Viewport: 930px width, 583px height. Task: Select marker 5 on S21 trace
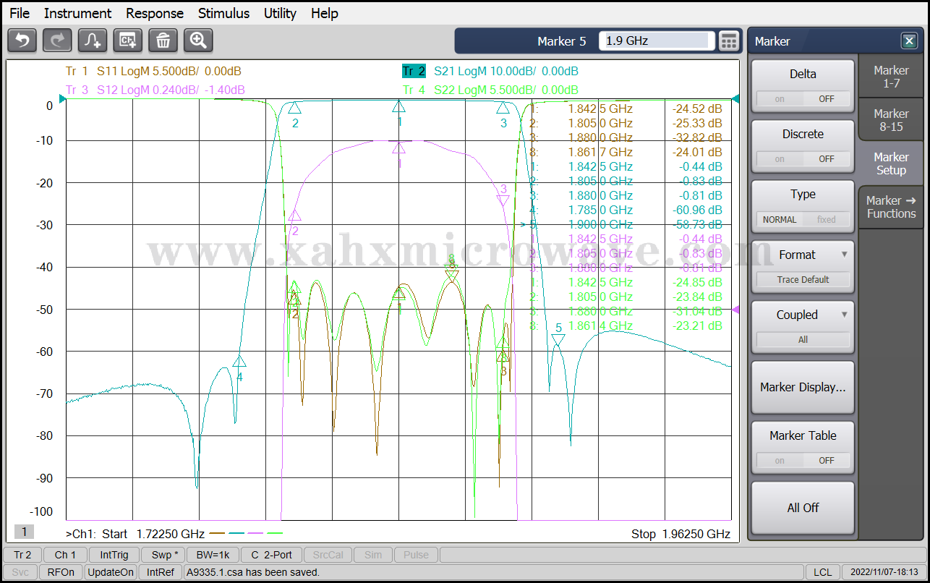[558, 340]
